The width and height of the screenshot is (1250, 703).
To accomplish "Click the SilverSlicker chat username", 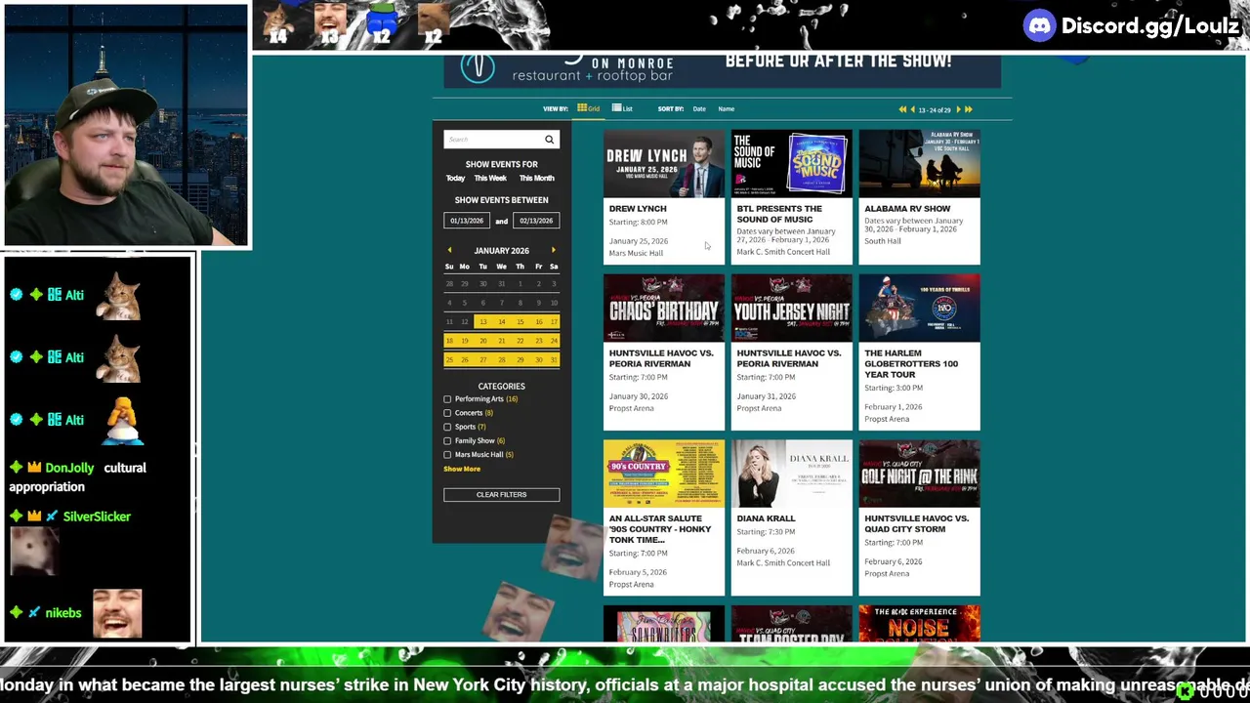I will pos(97,517).
